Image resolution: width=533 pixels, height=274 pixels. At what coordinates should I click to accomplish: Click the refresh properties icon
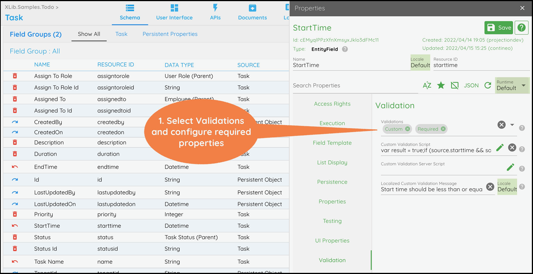(488, 85)
